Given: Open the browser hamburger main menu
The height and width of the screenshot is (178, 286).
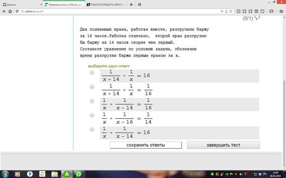Looking at the screenshot, I should coord(281,11).
